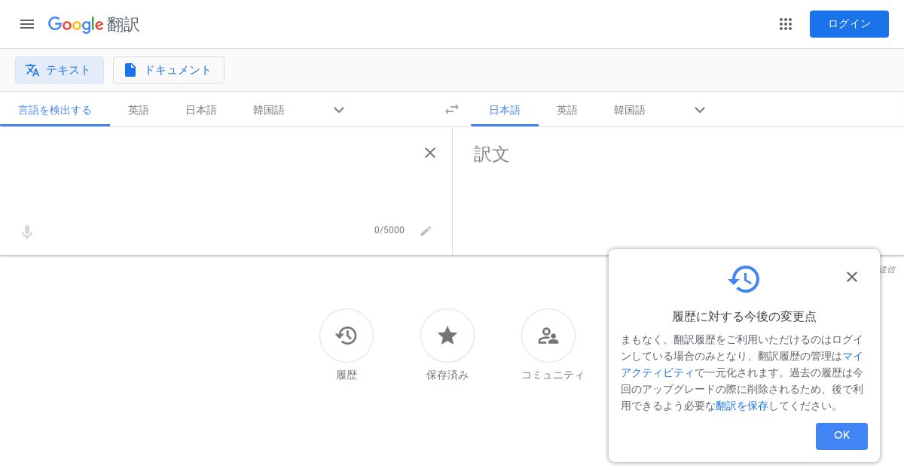The height and width of the screenshot is (474, 904).
Task: Select the テキスト translation mode
Action: (x=60, y=70)
